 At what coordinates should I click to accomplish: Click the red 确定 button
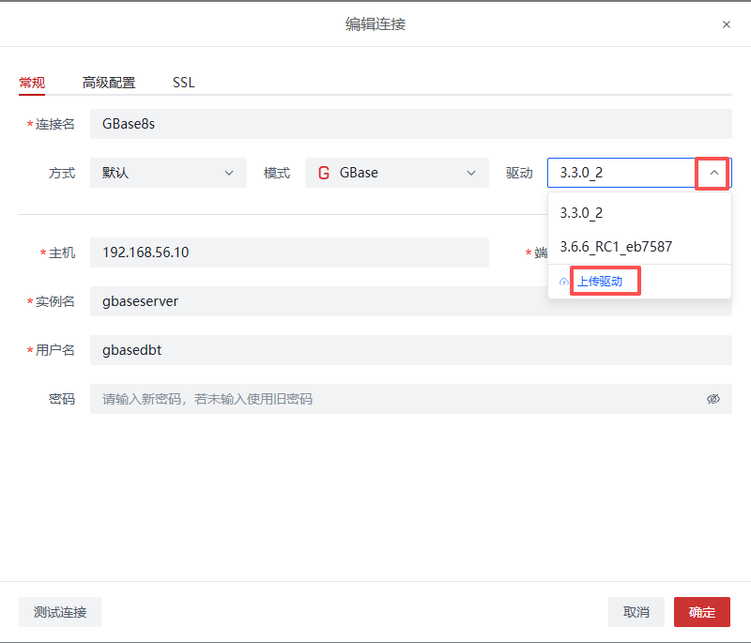coord(701,612)
